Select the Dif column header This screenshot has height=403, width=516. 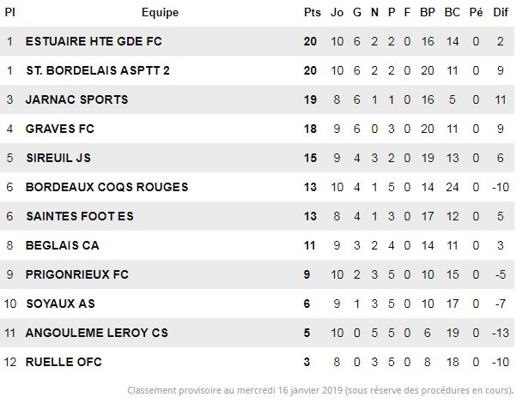point(501,13)
